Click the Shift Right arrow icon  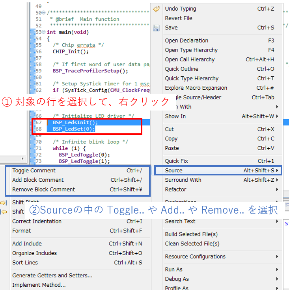tap(4, 203)
